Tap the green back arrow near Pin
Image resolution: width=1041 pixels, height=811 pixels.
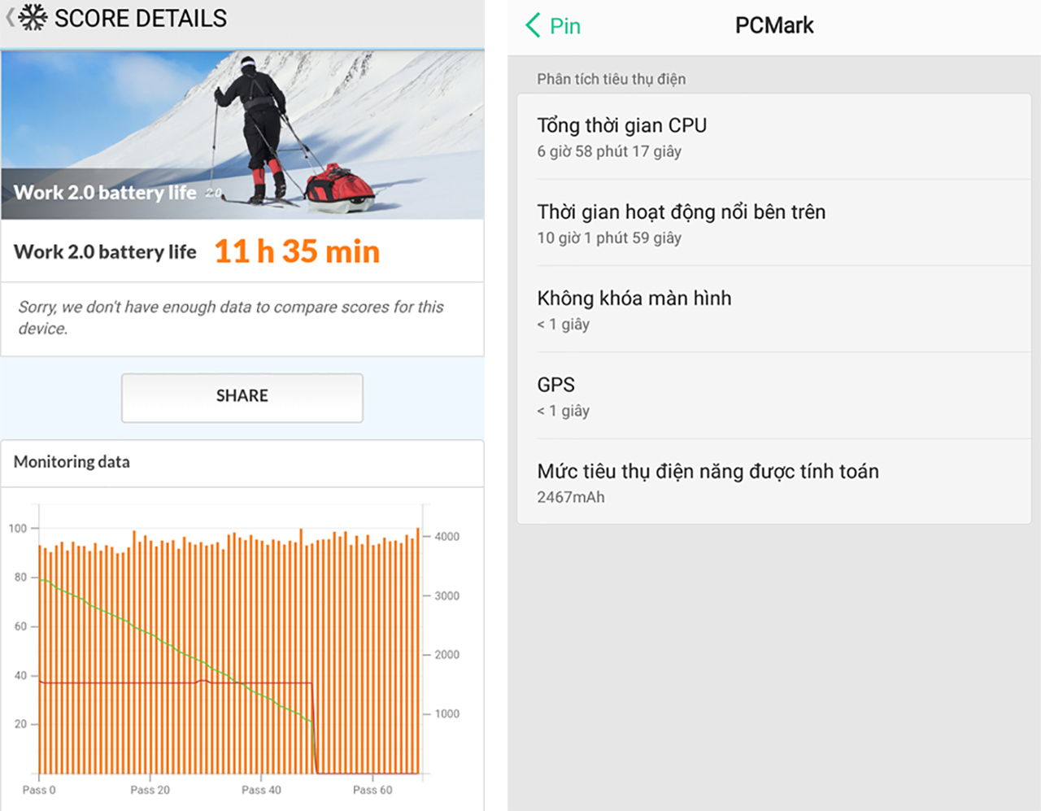(533, 25)
